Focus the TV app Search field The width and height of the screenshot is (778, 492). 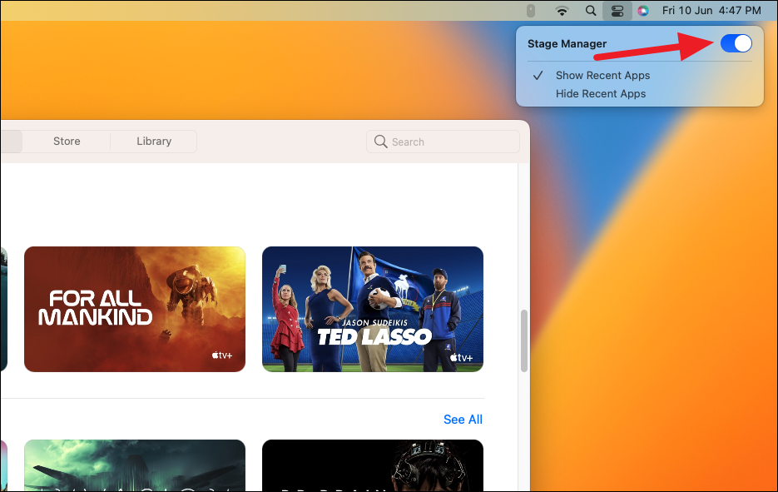tap(443, 142)
